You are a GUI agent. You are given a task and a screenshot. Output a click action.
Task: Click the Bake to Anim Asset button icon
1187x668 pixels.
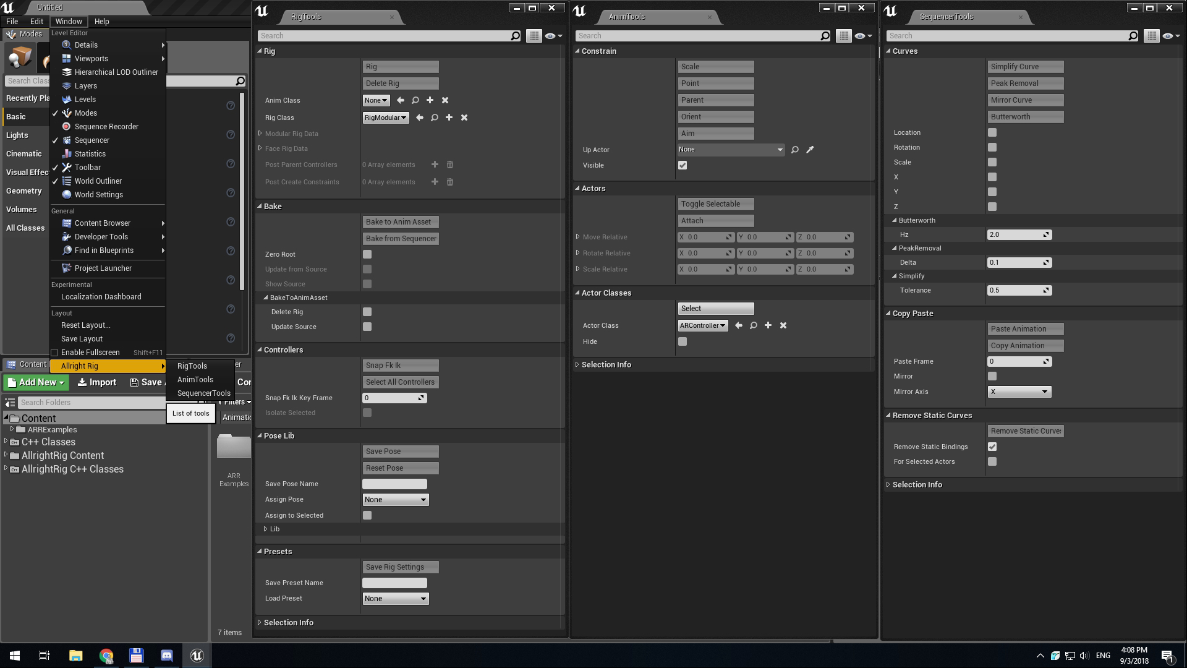coord(399,221)
